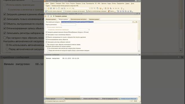Screen dimensions: 185x104
Task: Switch to Выгрузка данных tab
Action: (x=51, y=19)
